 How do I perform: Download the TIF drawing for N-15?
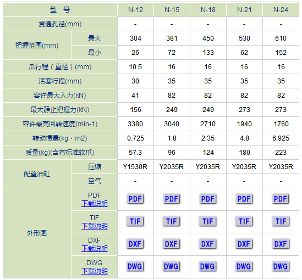[172, 221]
